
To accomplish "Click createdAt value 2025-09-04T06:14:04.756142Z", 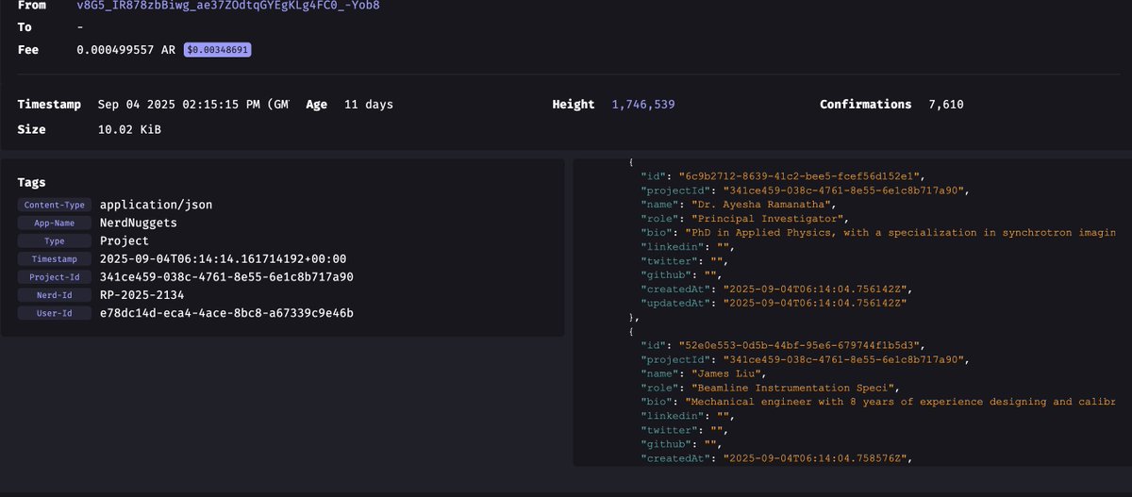I will tap(816, 290).
